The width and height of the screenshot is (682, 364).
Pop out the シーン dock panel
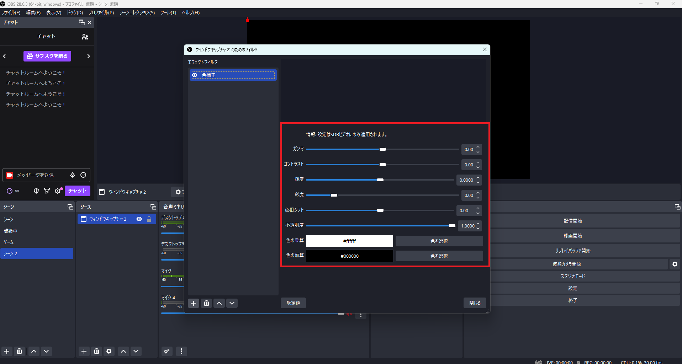click(x=70, y=207)
